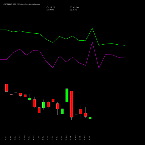Click the last green candle in the series
The height and width of the screenshot is (145, 145).
point(90,118)
